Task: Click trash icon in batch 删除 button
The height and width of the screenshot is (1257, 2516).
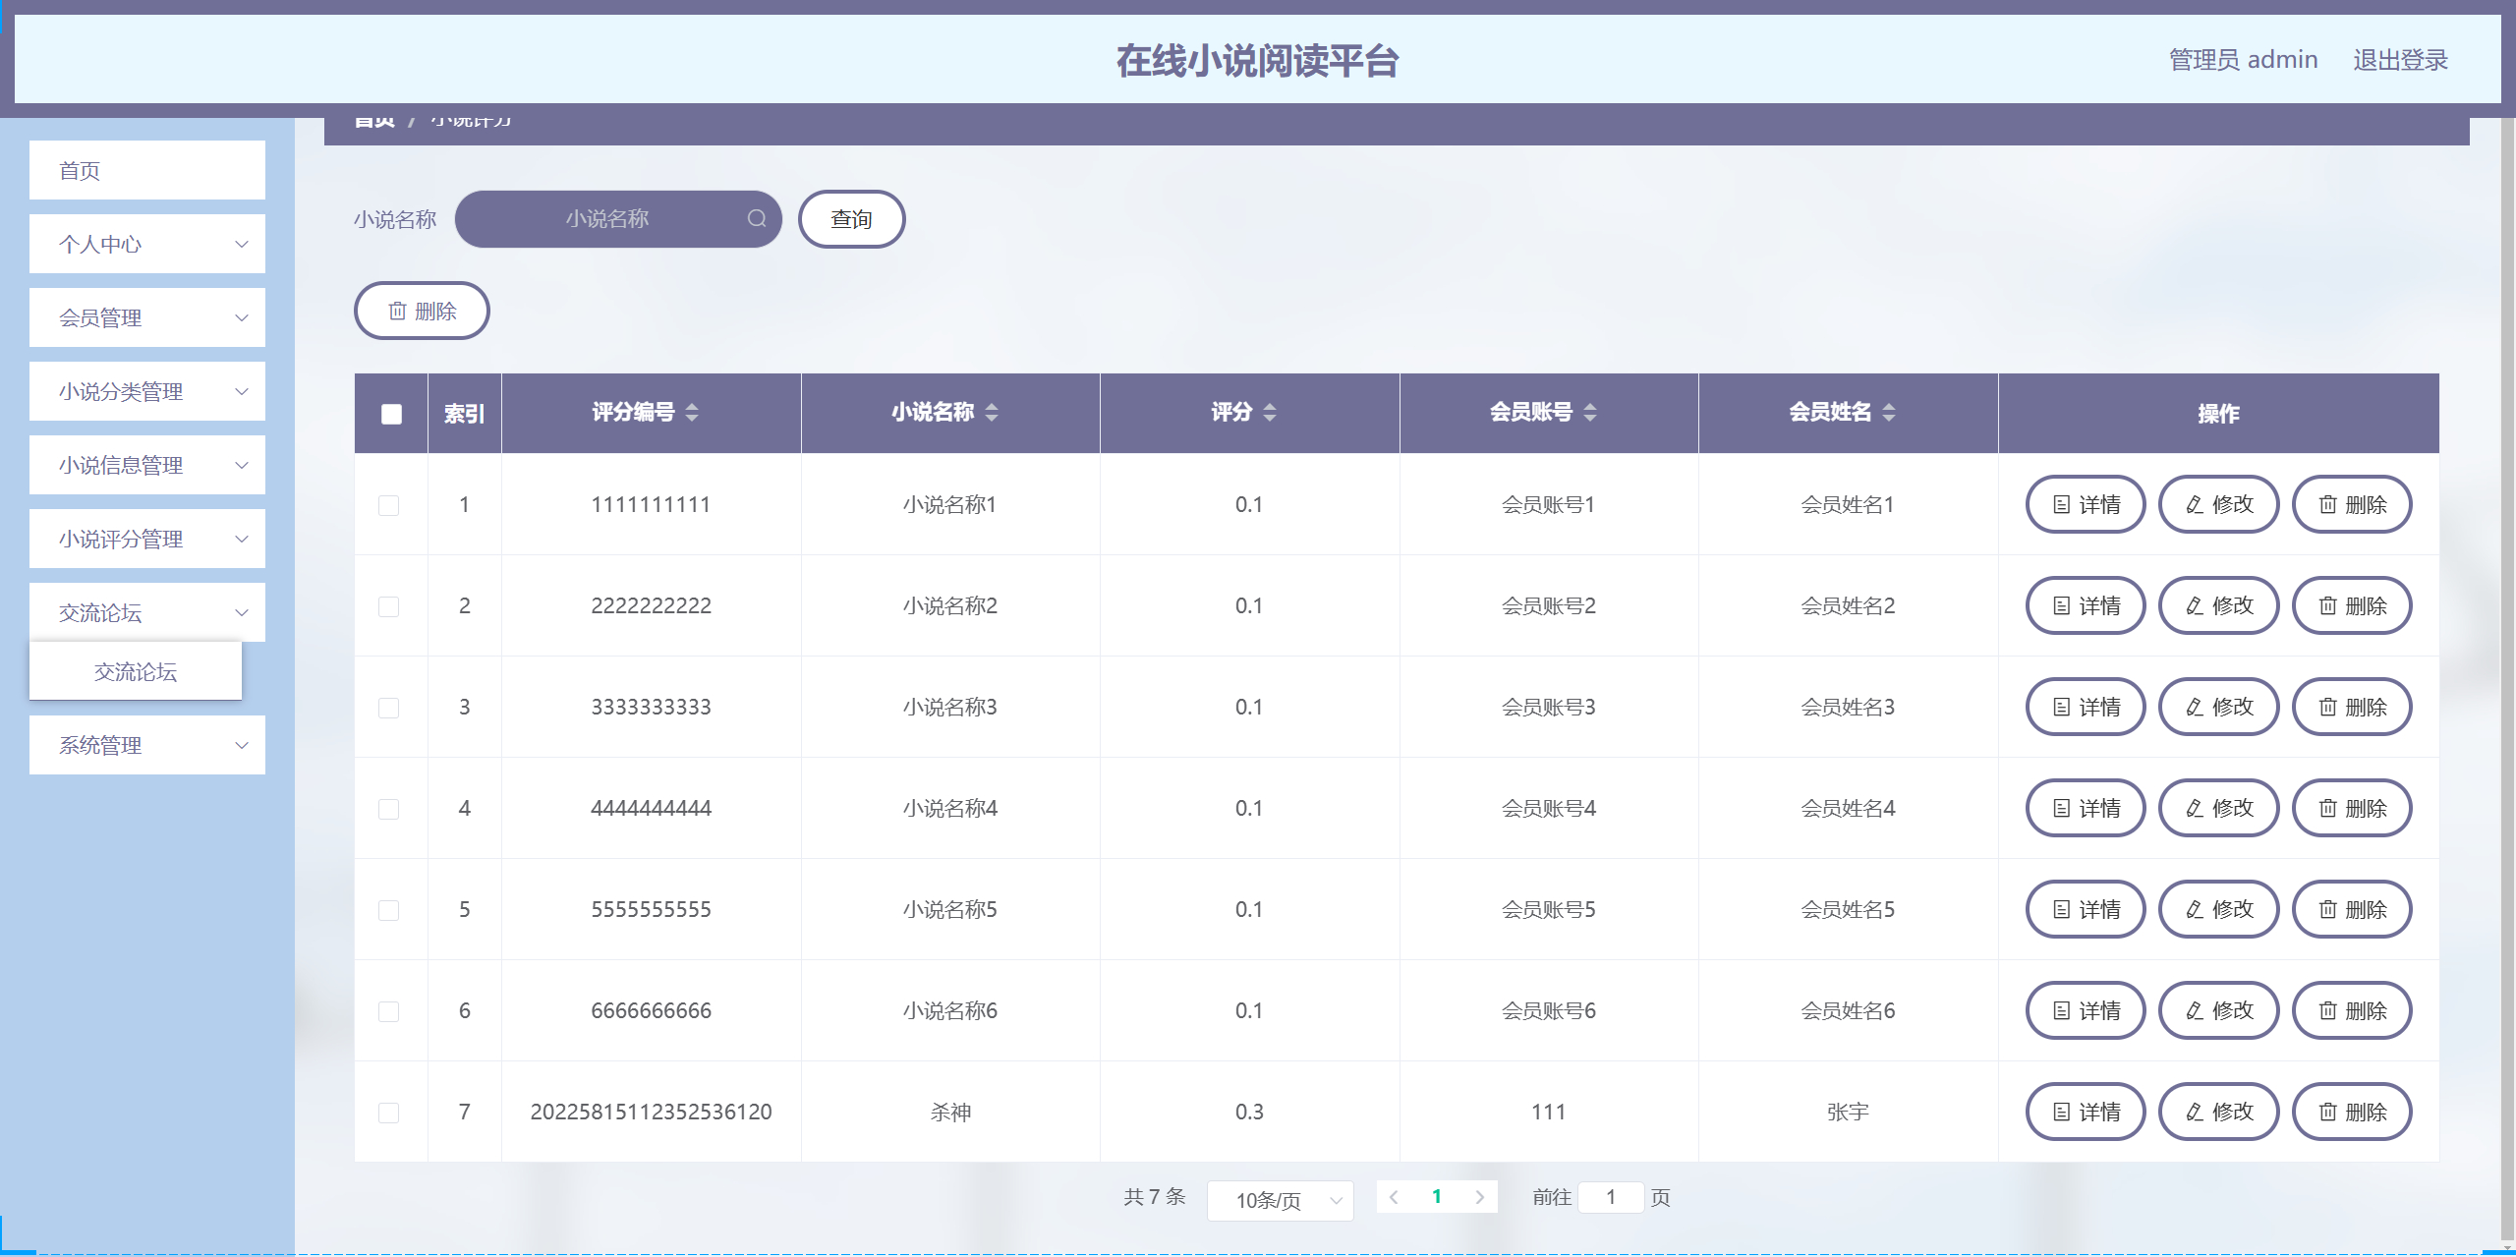Action: (x=397, y=311)
